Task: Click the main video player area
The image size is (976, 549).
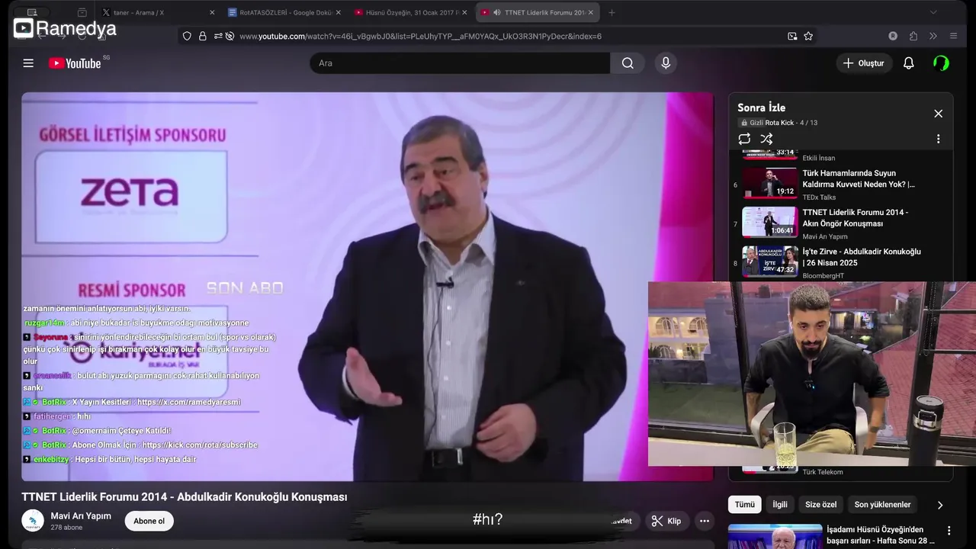Action: coord(368,287)
